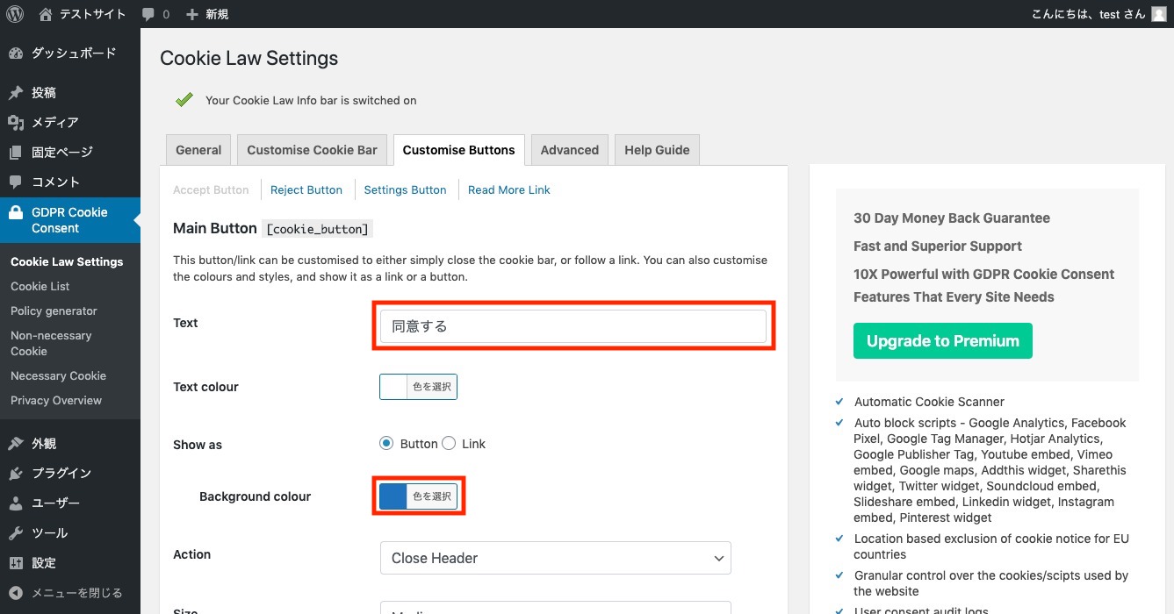
Task: Click the プラグイン plug icon
Action: (x=16, y=473)
